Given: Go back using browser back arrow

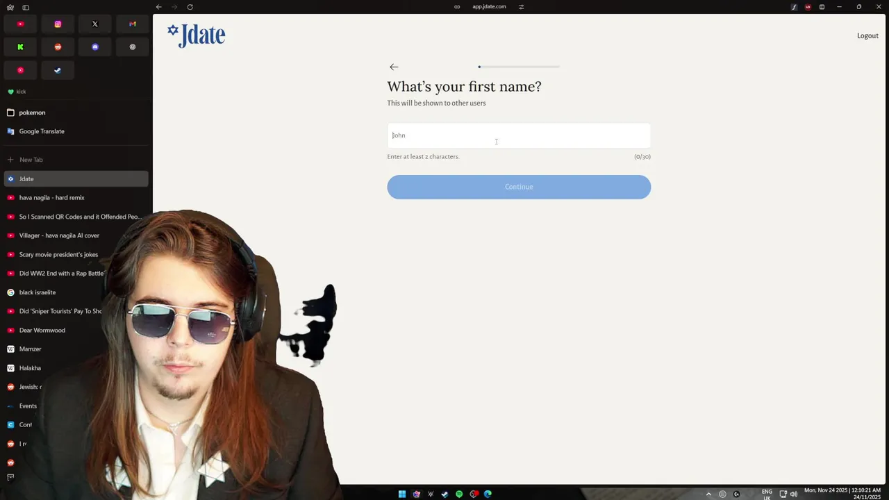Looking at the screenshot, I should tap(158, 7).
